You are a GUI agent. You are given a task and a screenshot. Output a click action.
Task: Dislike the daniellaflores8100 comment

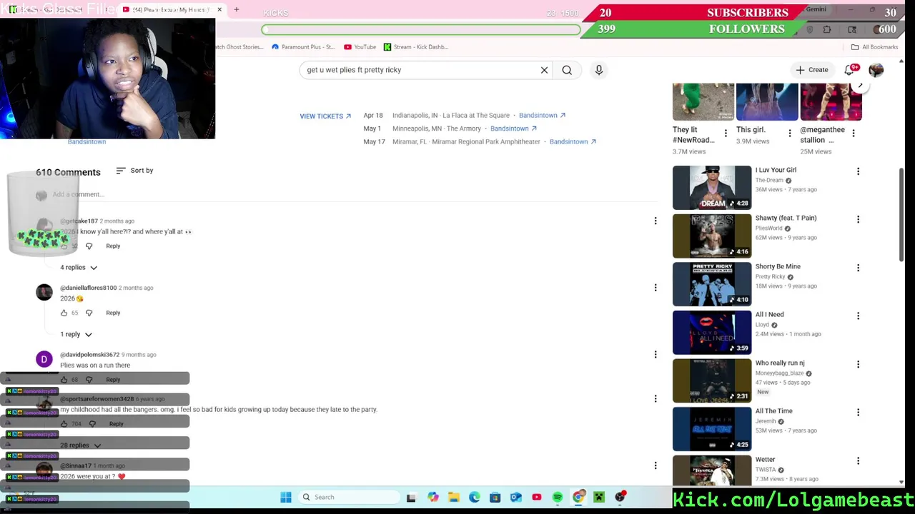pyautogui.click(x=89, y=313)
